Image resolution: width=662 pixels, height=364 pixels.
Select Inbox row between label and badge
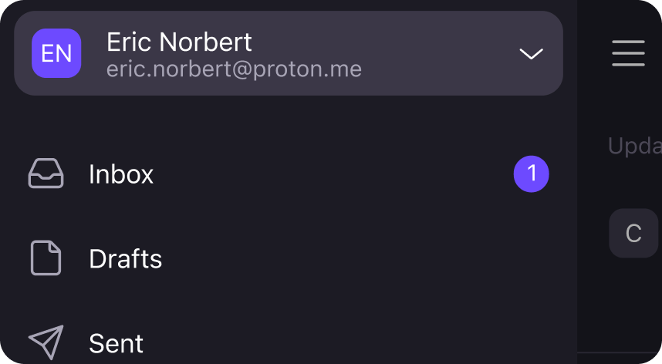(x=333, y=174)
